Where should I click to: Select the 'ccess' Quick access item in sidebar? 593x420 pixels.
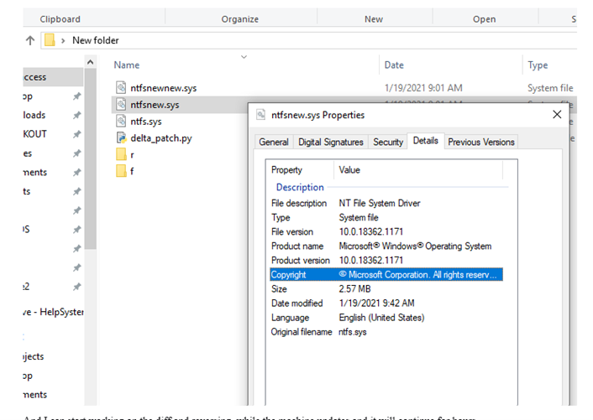point(53,77)
